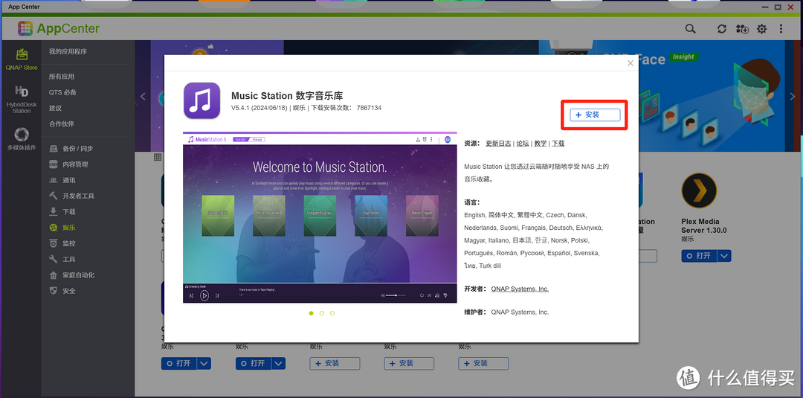Click 打开 button for Plex Media Server
The height and width of the screenshot is (398, 803).
(x=699, y=256)
